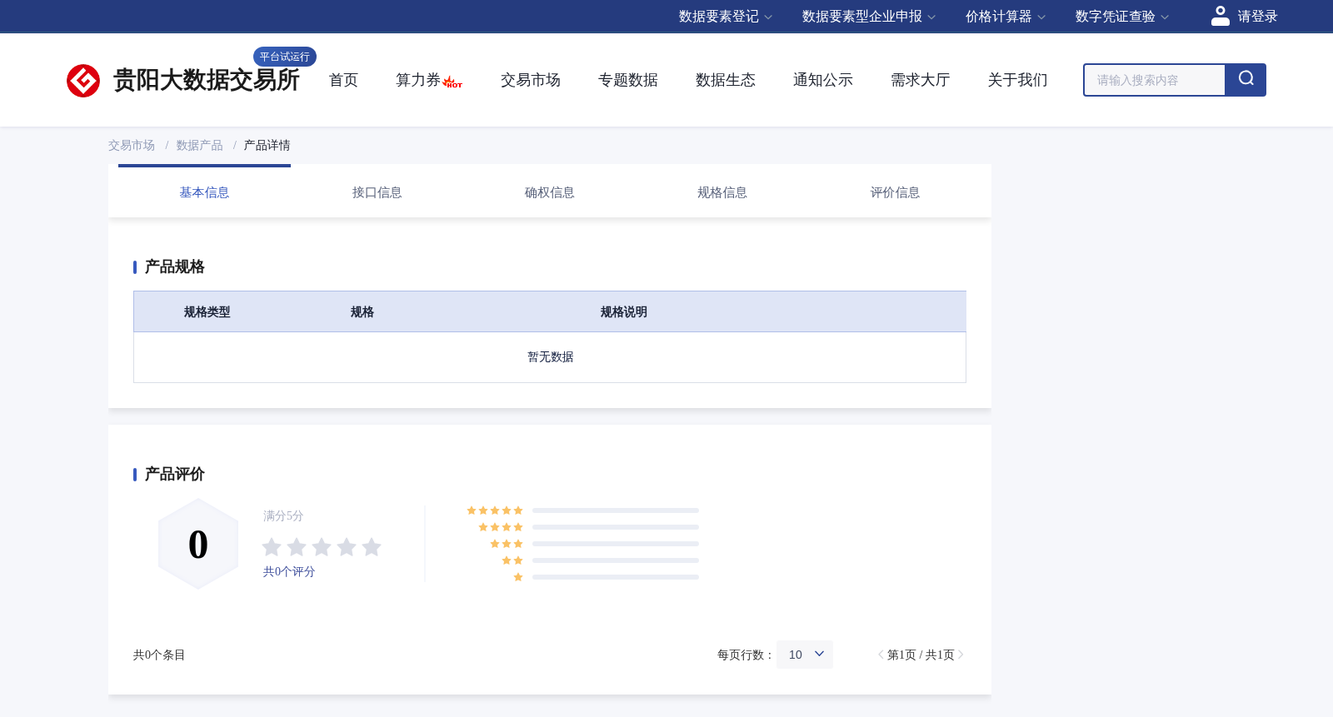Open 首页 navigation item
1333x717 pixels.
coord(343,80)
